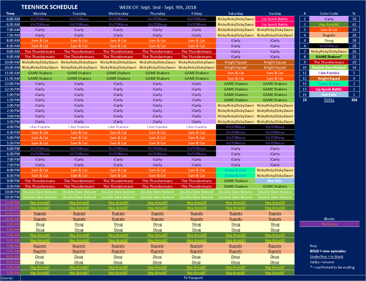This screenshot has height=281, width=366.
Task: Select the Source: label
Action: 7,278
